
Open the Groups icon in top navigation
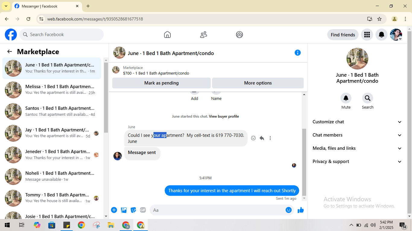click(239, 35)
